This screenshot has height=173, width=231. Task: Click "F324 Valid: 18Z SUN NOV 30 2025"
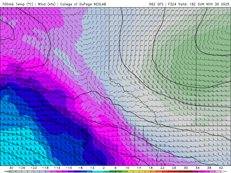pos(199,4)
